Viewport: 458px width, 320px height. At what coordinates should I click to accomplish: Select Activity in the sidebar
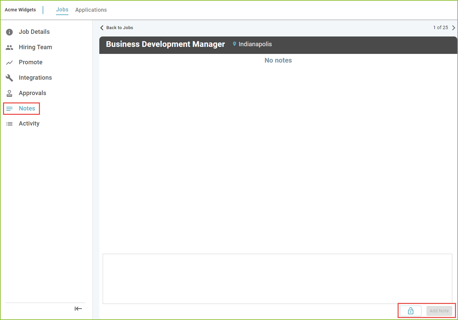point(29,124)
